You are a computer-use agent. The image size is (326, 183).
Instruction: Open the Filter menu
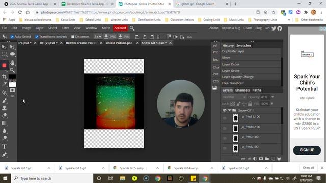click(65, 28)
